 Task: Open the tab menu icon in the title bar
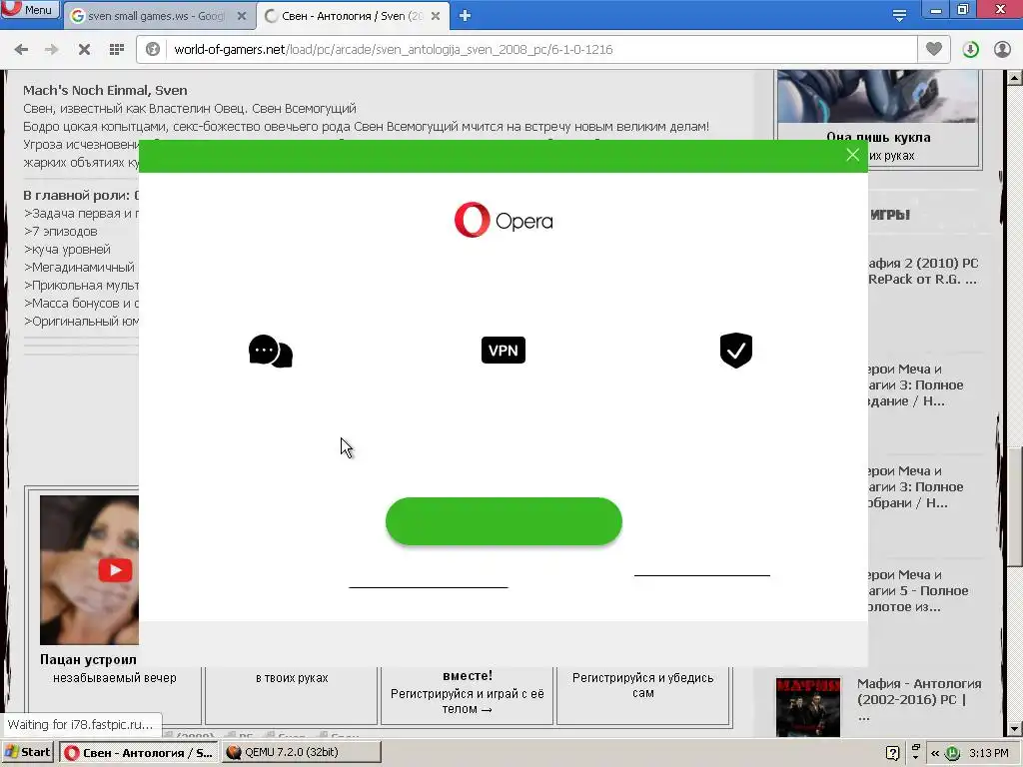pos(899,16)
